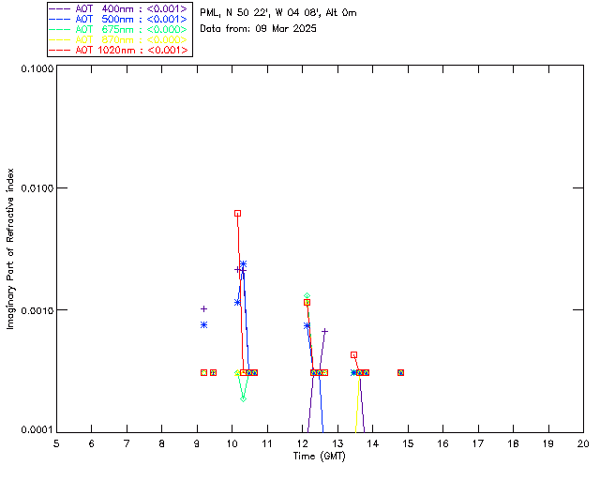Select the 'AOT 500nm : <0.001>' legend text
600x480 pixels.
point(131,19)
